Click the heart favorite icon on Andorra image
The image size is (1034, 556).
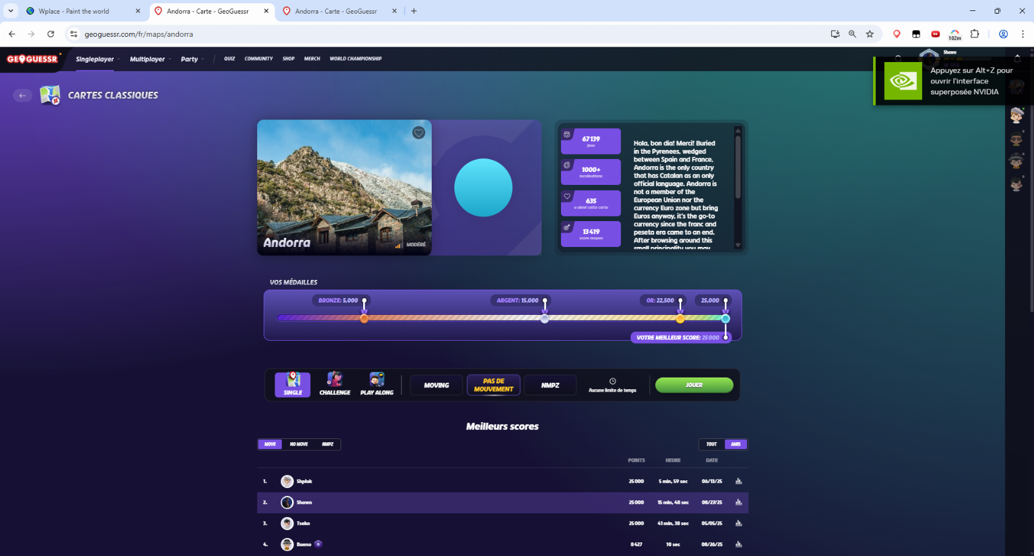click(419, 133)
